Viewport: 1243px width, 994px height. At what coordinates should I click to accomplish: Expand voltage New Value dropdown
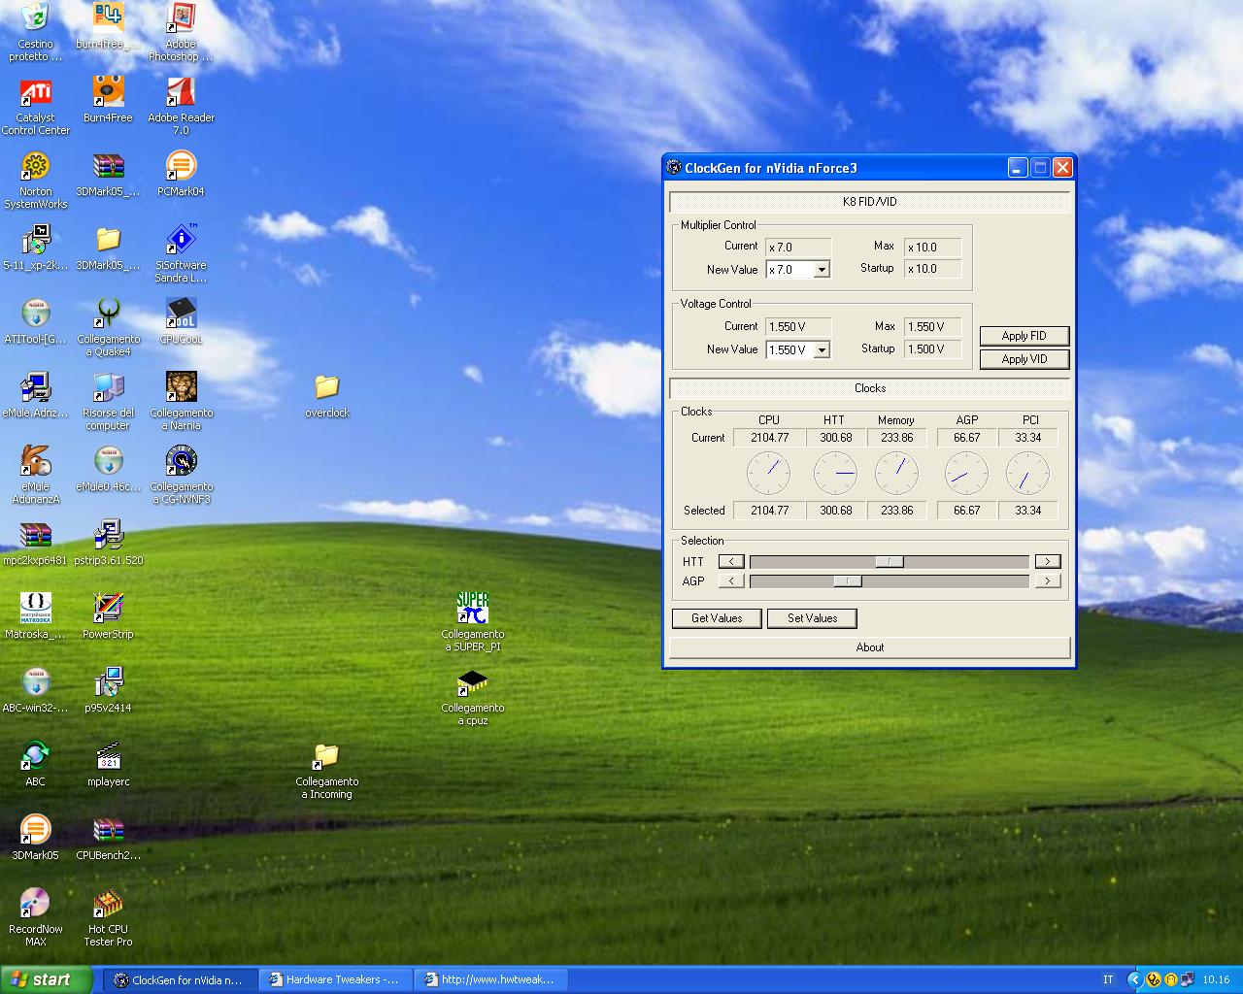pos(822,349)
